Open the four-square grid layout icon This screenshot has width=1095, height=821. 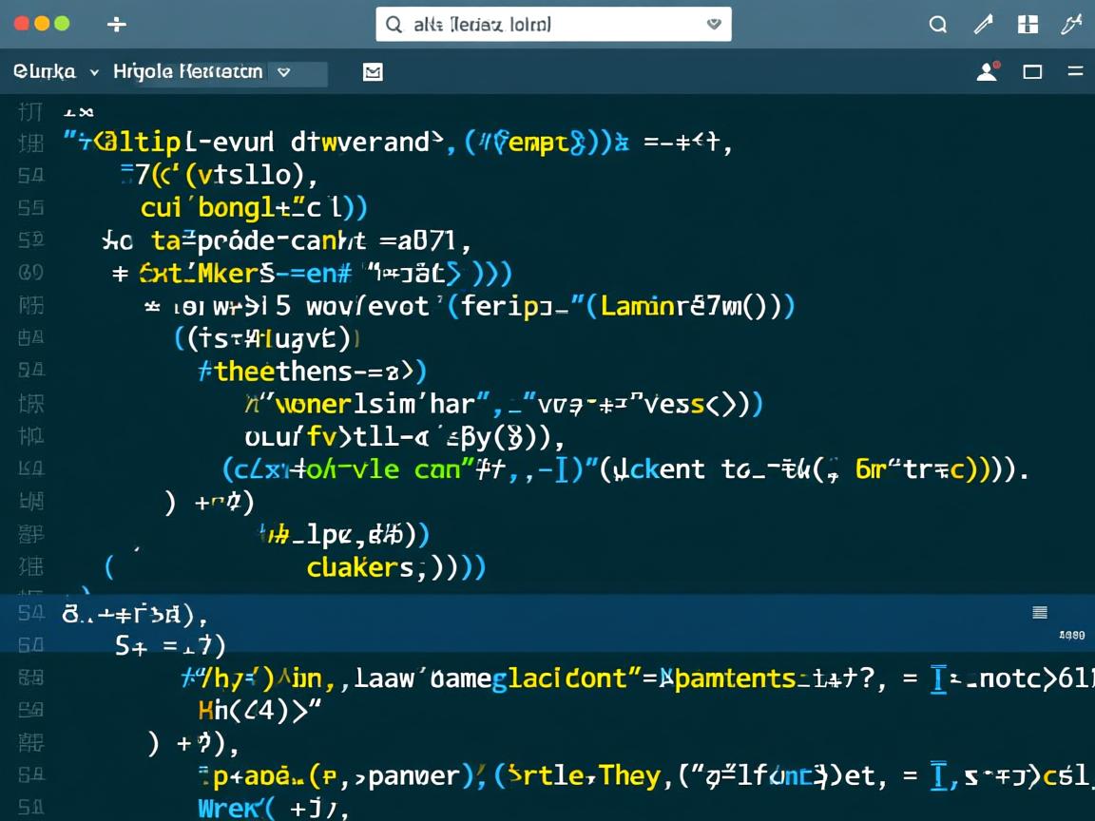(x=1028, y=25)
